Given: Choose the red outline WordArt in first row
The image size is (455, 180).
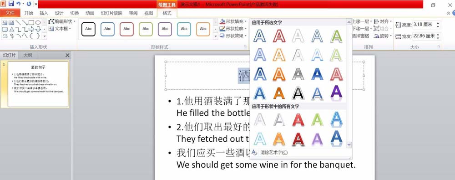Looking at the screenshot, I should tap(279, 36).
